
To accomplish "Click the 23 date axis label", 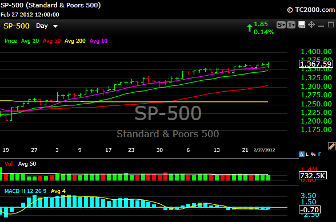I will (131, 150).
